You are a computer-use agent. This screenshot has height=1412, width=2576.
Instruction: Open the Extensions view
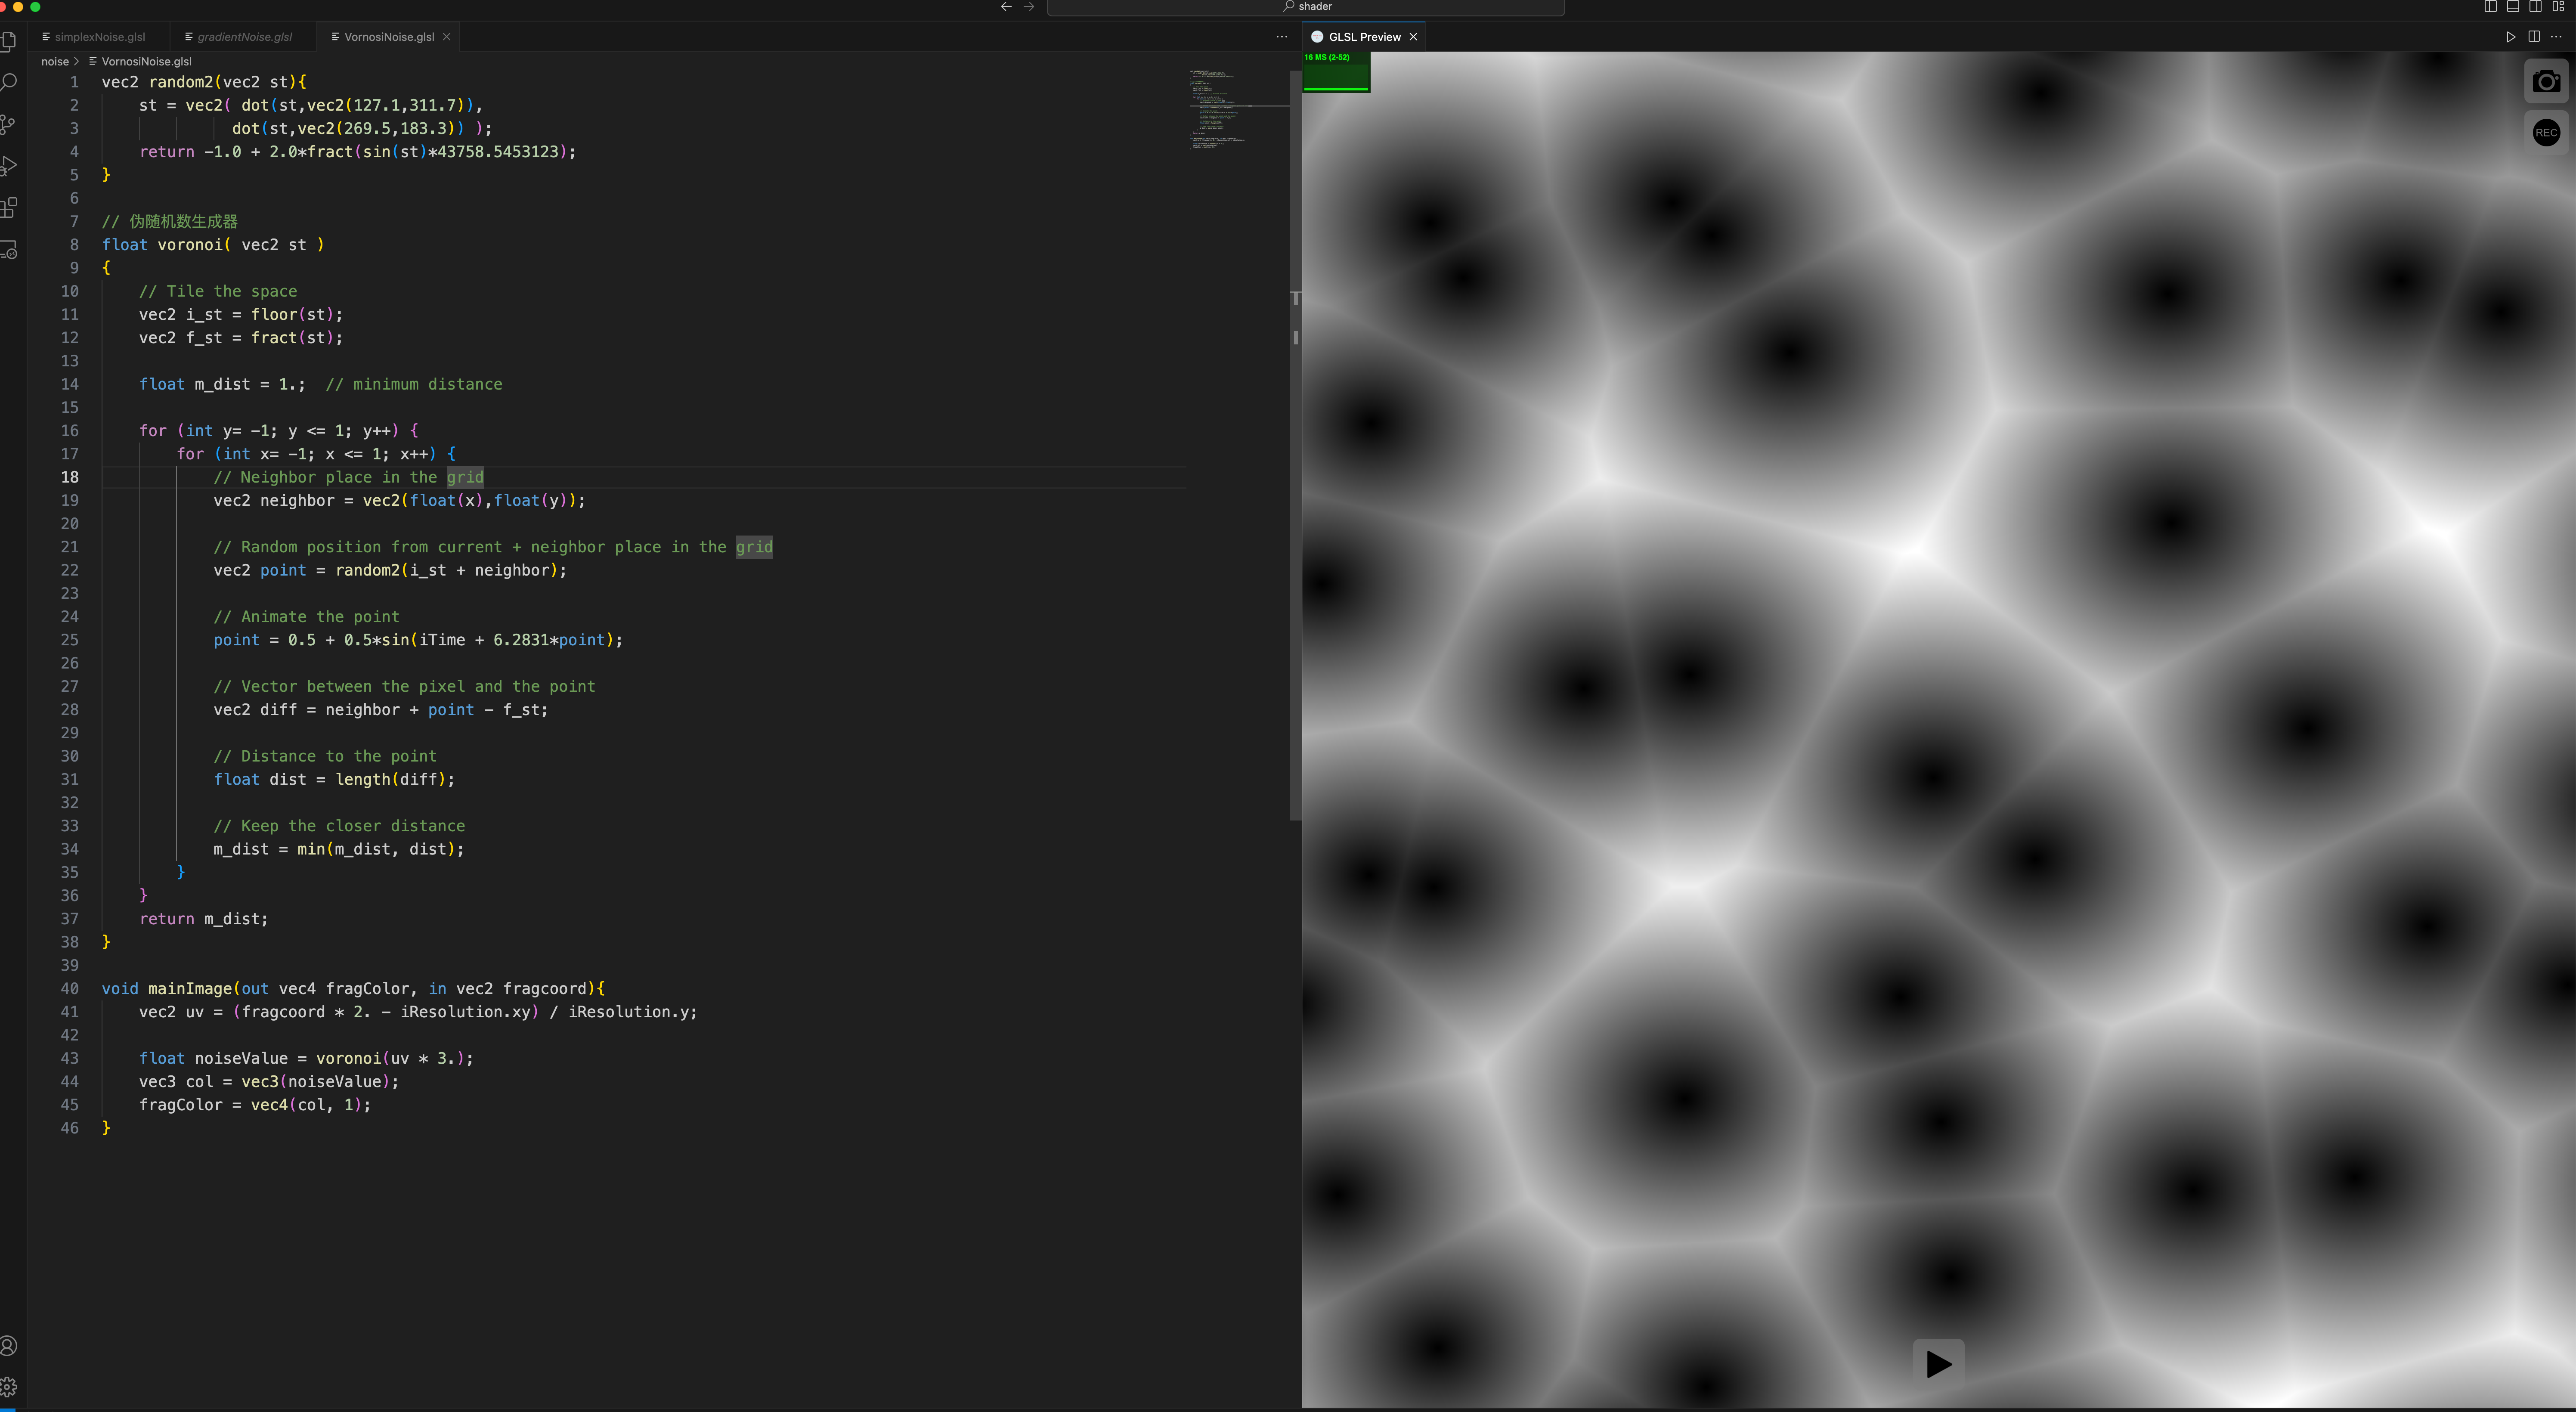tap(9, 208)
